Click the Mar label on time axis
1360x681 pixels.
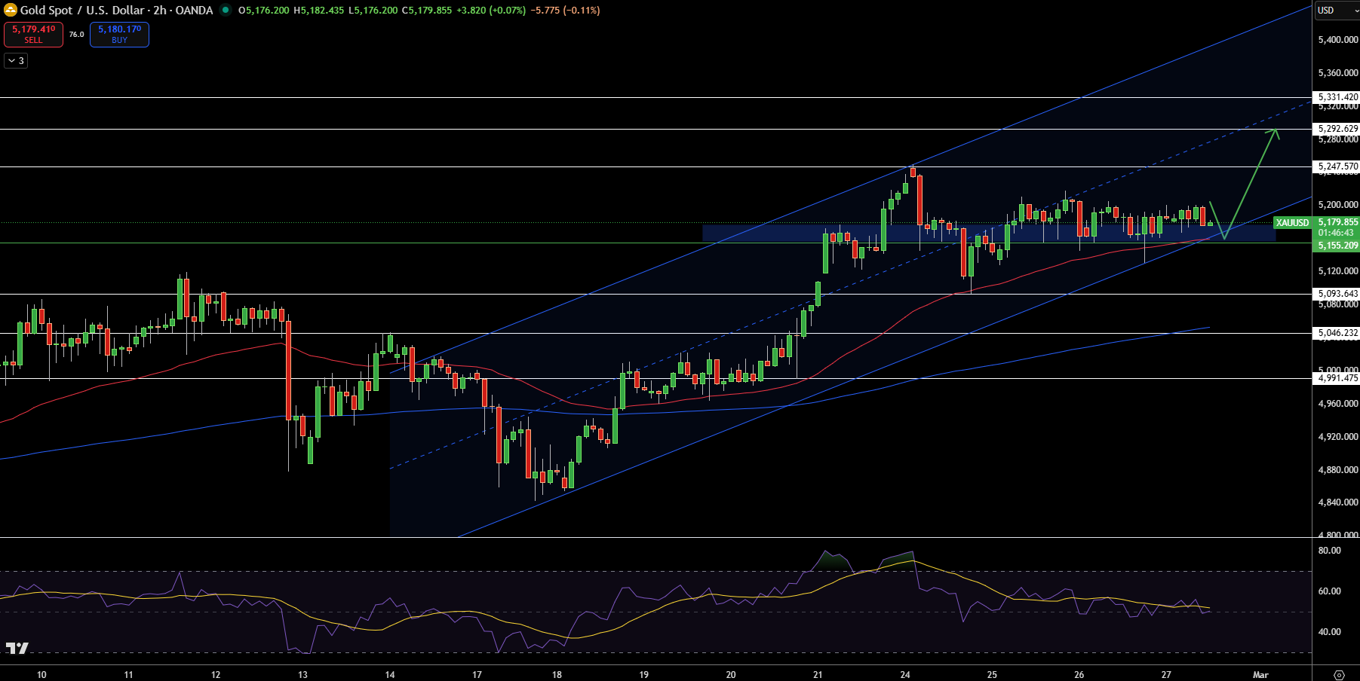(1260, 674)
